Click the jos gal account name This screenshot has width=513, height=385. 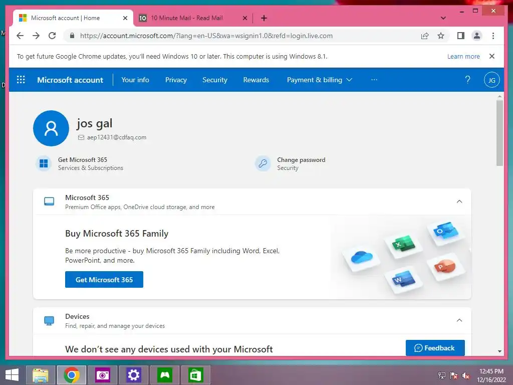point(95,123)
